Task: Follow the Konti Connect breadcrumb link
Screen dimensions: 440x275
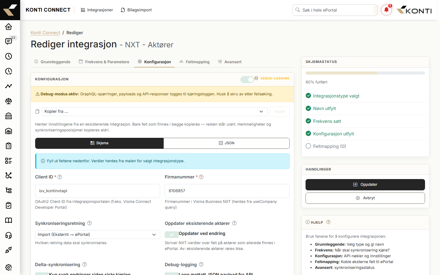Action: tap(45, 33)
